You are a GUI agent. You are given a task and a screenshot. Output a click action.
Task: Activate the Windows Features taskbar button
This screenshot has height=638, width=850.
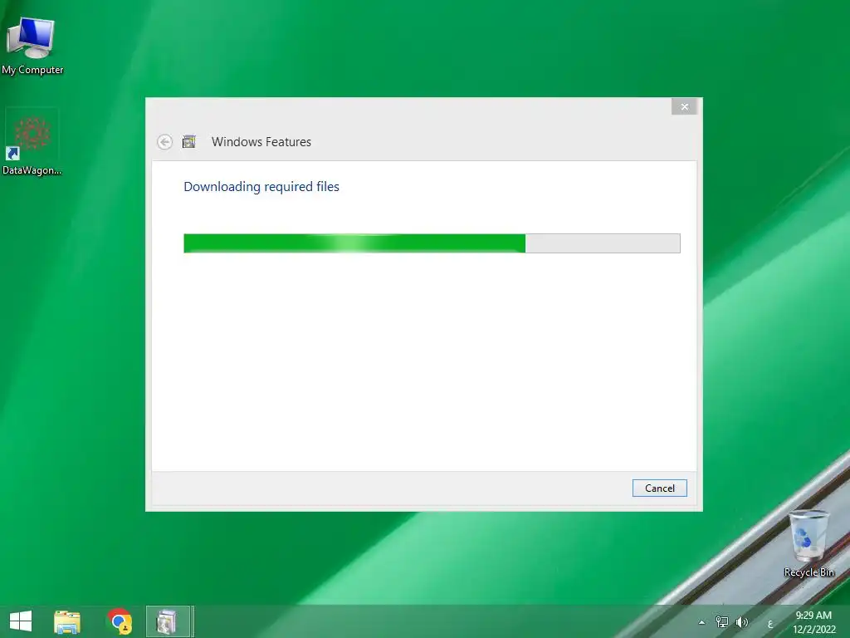(169, 621)
